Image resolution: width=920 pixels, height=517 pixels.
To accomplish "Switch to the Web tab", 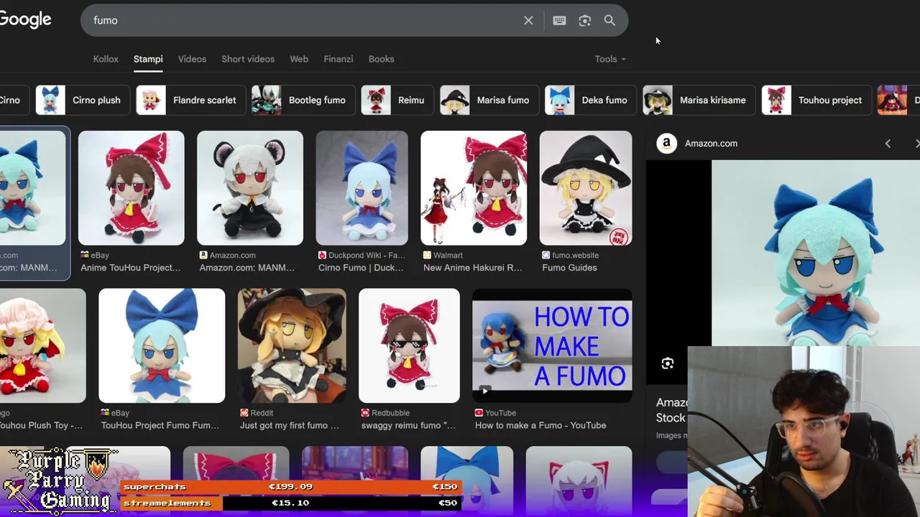I will pos(299,59).
